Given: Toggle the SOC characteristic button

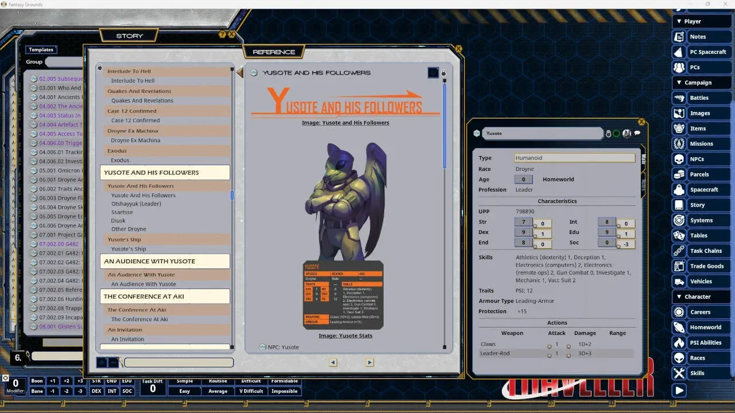Looking at the screenshot, I should pos(127,391).
